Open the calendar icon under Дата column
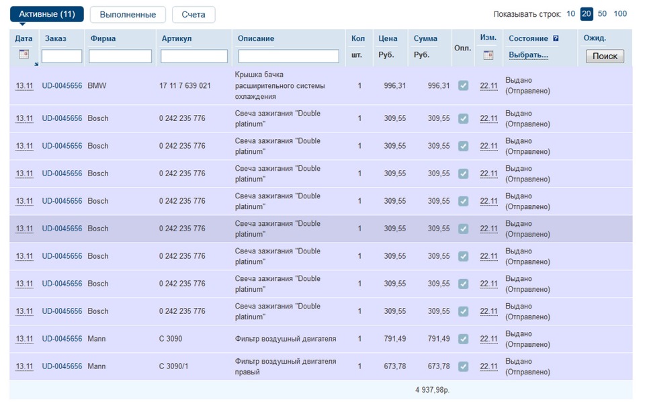Image resolution: width=645 pixels, height=402 pixels. coord(24,54)
